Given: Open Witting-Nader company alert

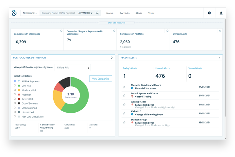Looking at the screenshot, I should 138,102.
